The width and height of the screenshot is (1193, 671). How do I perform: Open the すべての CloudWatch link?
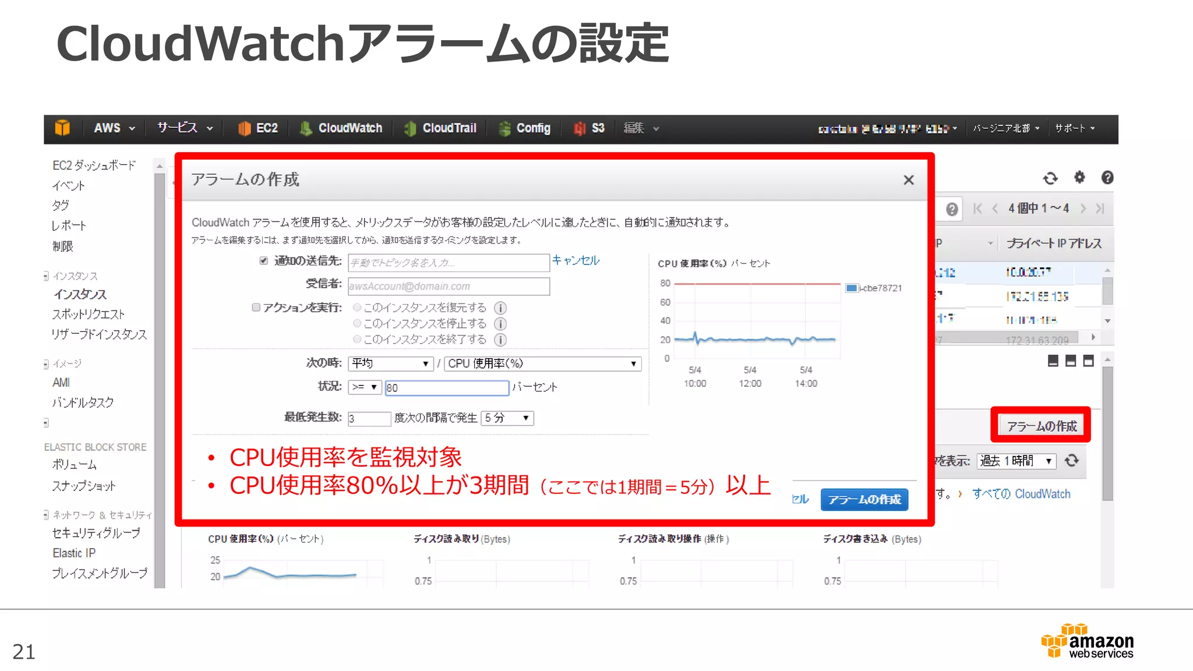1021,494
